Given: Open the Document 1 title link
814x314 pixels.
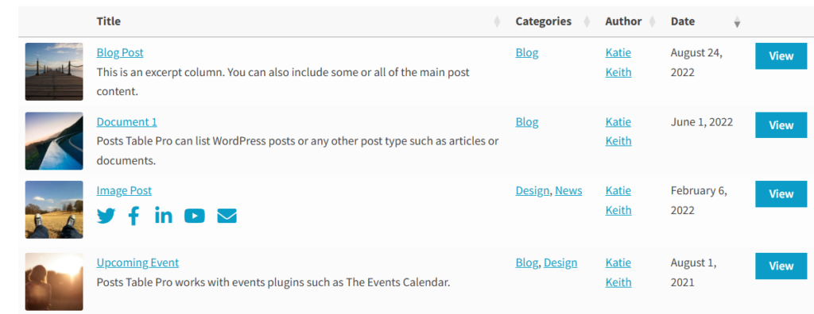Looking at the screenshot, I should (x=126, y=122).
